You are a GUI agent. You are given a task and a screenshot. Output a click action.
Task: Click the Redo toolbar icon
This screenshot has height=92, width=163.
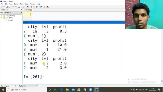(x=16, y=7)
